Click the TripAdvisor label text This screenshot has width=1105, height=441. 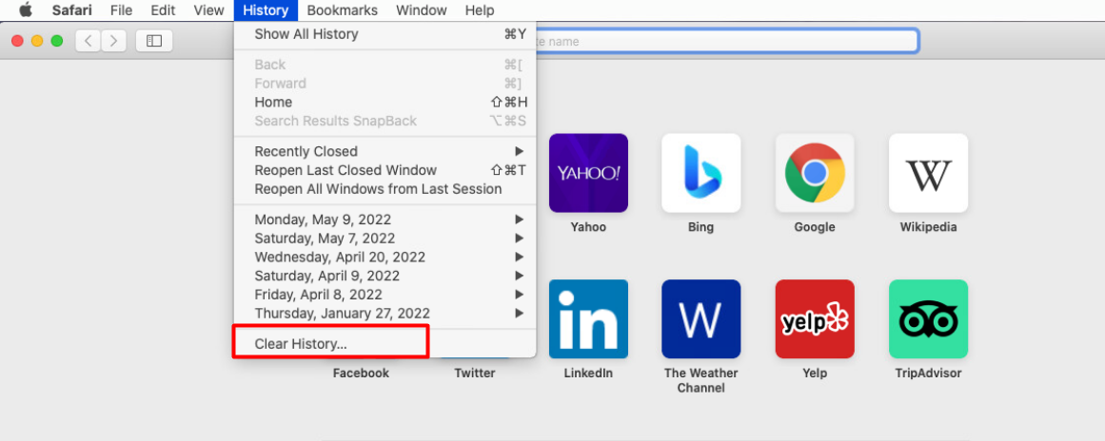pos(928,373)
